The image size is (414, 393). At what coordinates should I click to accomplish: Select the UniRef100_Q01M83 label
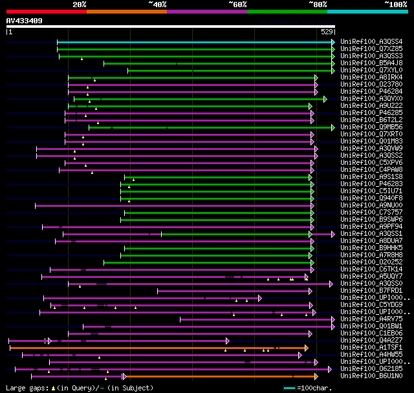pos(371,142)
